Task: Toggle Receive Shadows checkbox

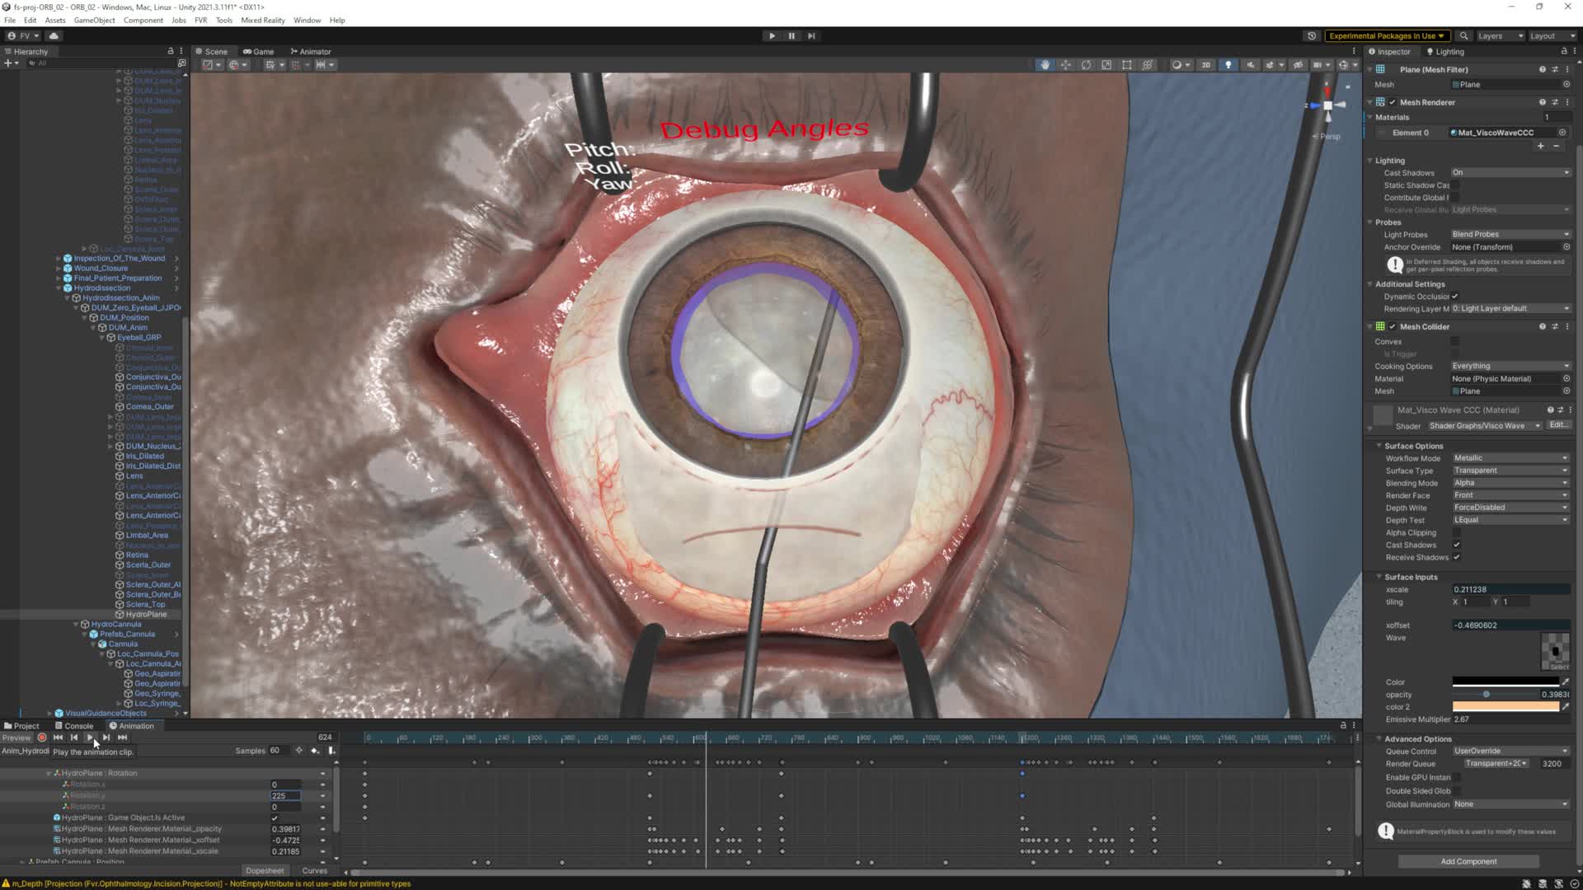Action: [1457, 558]
